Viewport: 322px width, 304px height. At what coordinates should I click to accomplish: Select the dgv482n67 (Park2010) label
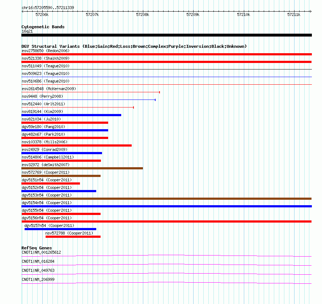(43, 134)
